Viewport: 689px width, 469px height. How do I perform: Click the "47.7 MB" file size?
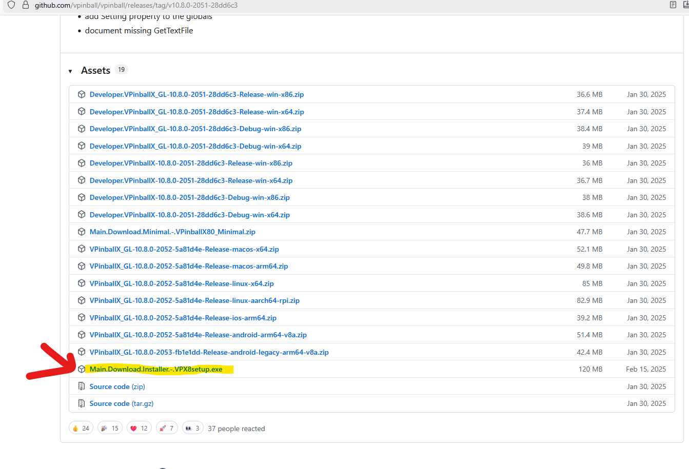589,232
